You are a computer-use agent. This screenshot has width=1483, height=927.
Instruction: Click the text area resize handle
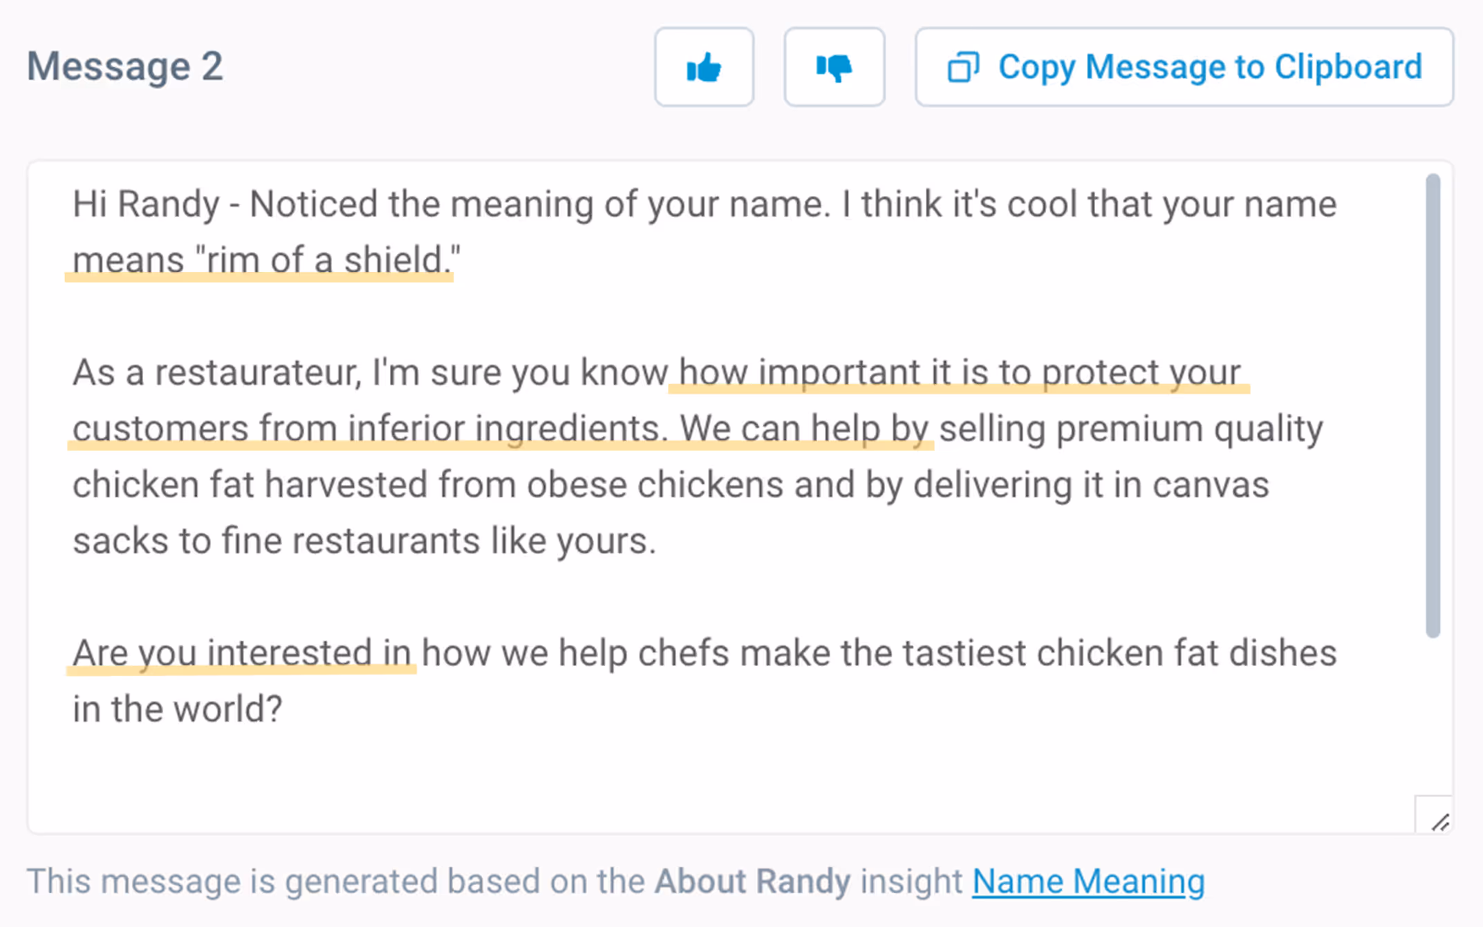pyautogui.click(x=1439, y=822)
